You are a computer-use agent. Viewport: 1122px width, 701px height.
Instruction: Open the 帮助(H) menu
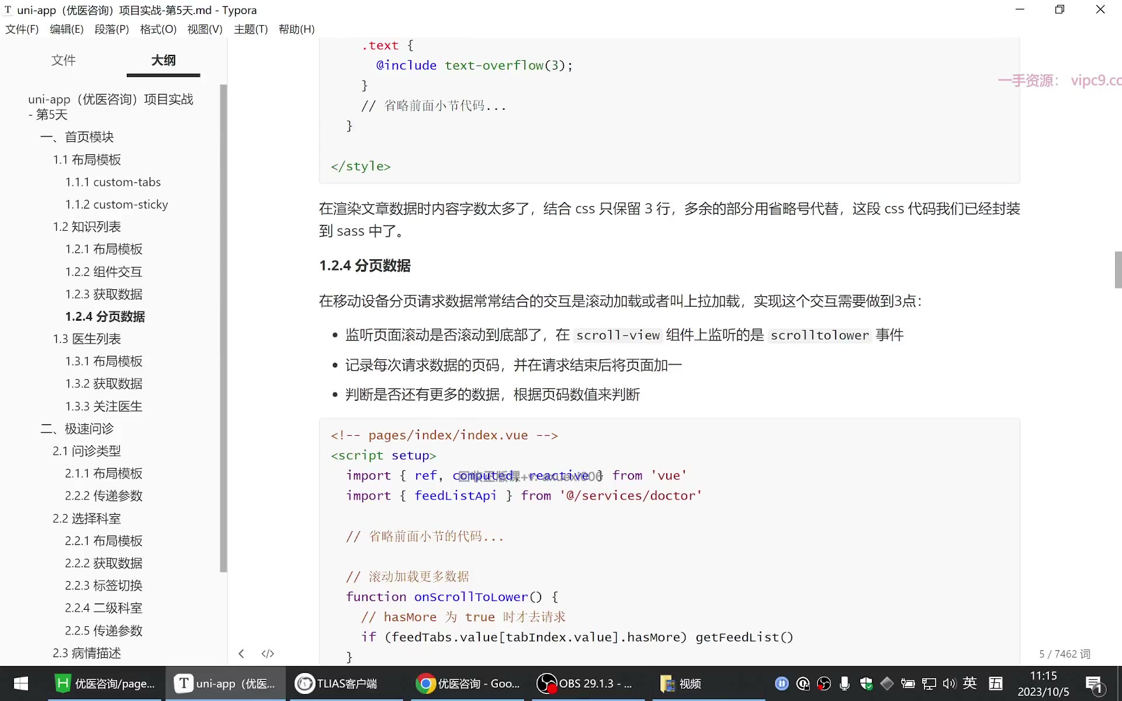297,29
